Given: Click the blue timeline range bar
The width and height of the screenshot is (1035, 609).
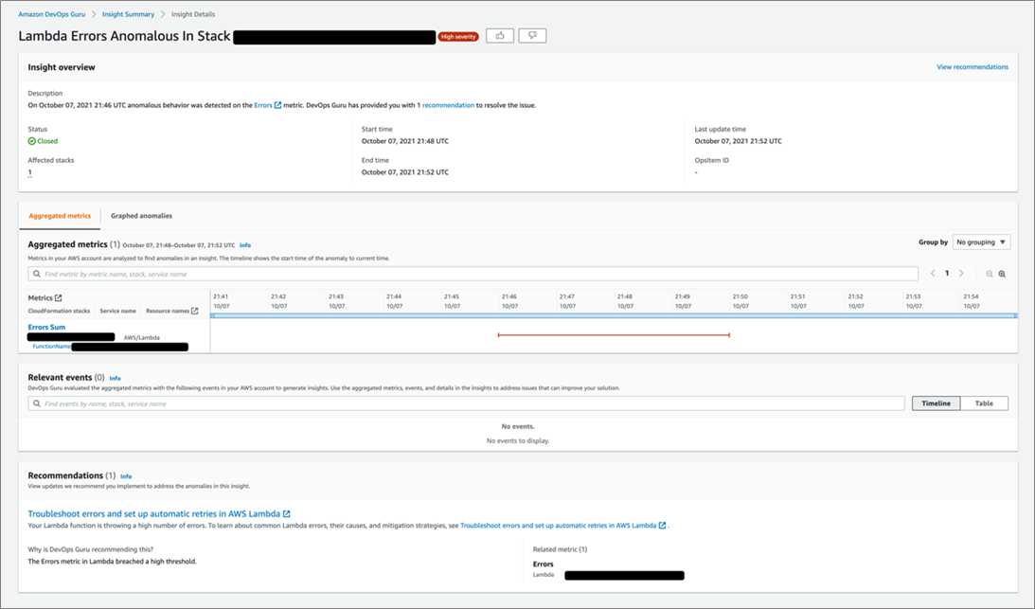Looking at the screenshot, I should pos(614,315).
